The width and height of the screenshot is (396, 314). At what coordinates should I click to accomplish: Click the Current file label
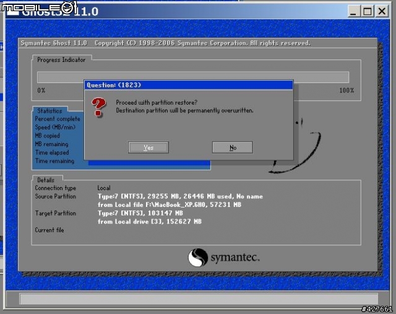click(49, 230)
